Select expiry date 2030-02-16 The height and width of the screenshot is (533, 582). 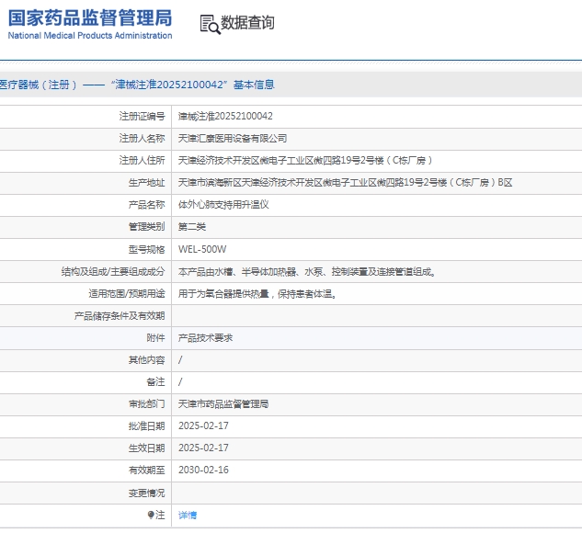(203, 470)
